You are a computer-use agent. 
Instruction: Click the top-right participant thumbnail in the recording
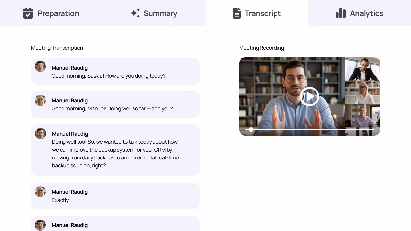363,69
